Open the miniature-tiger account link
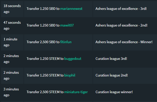 click(76, 92)
